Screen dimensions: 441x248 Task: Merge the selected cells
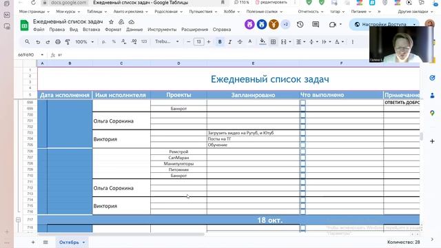tap(283, 41)
